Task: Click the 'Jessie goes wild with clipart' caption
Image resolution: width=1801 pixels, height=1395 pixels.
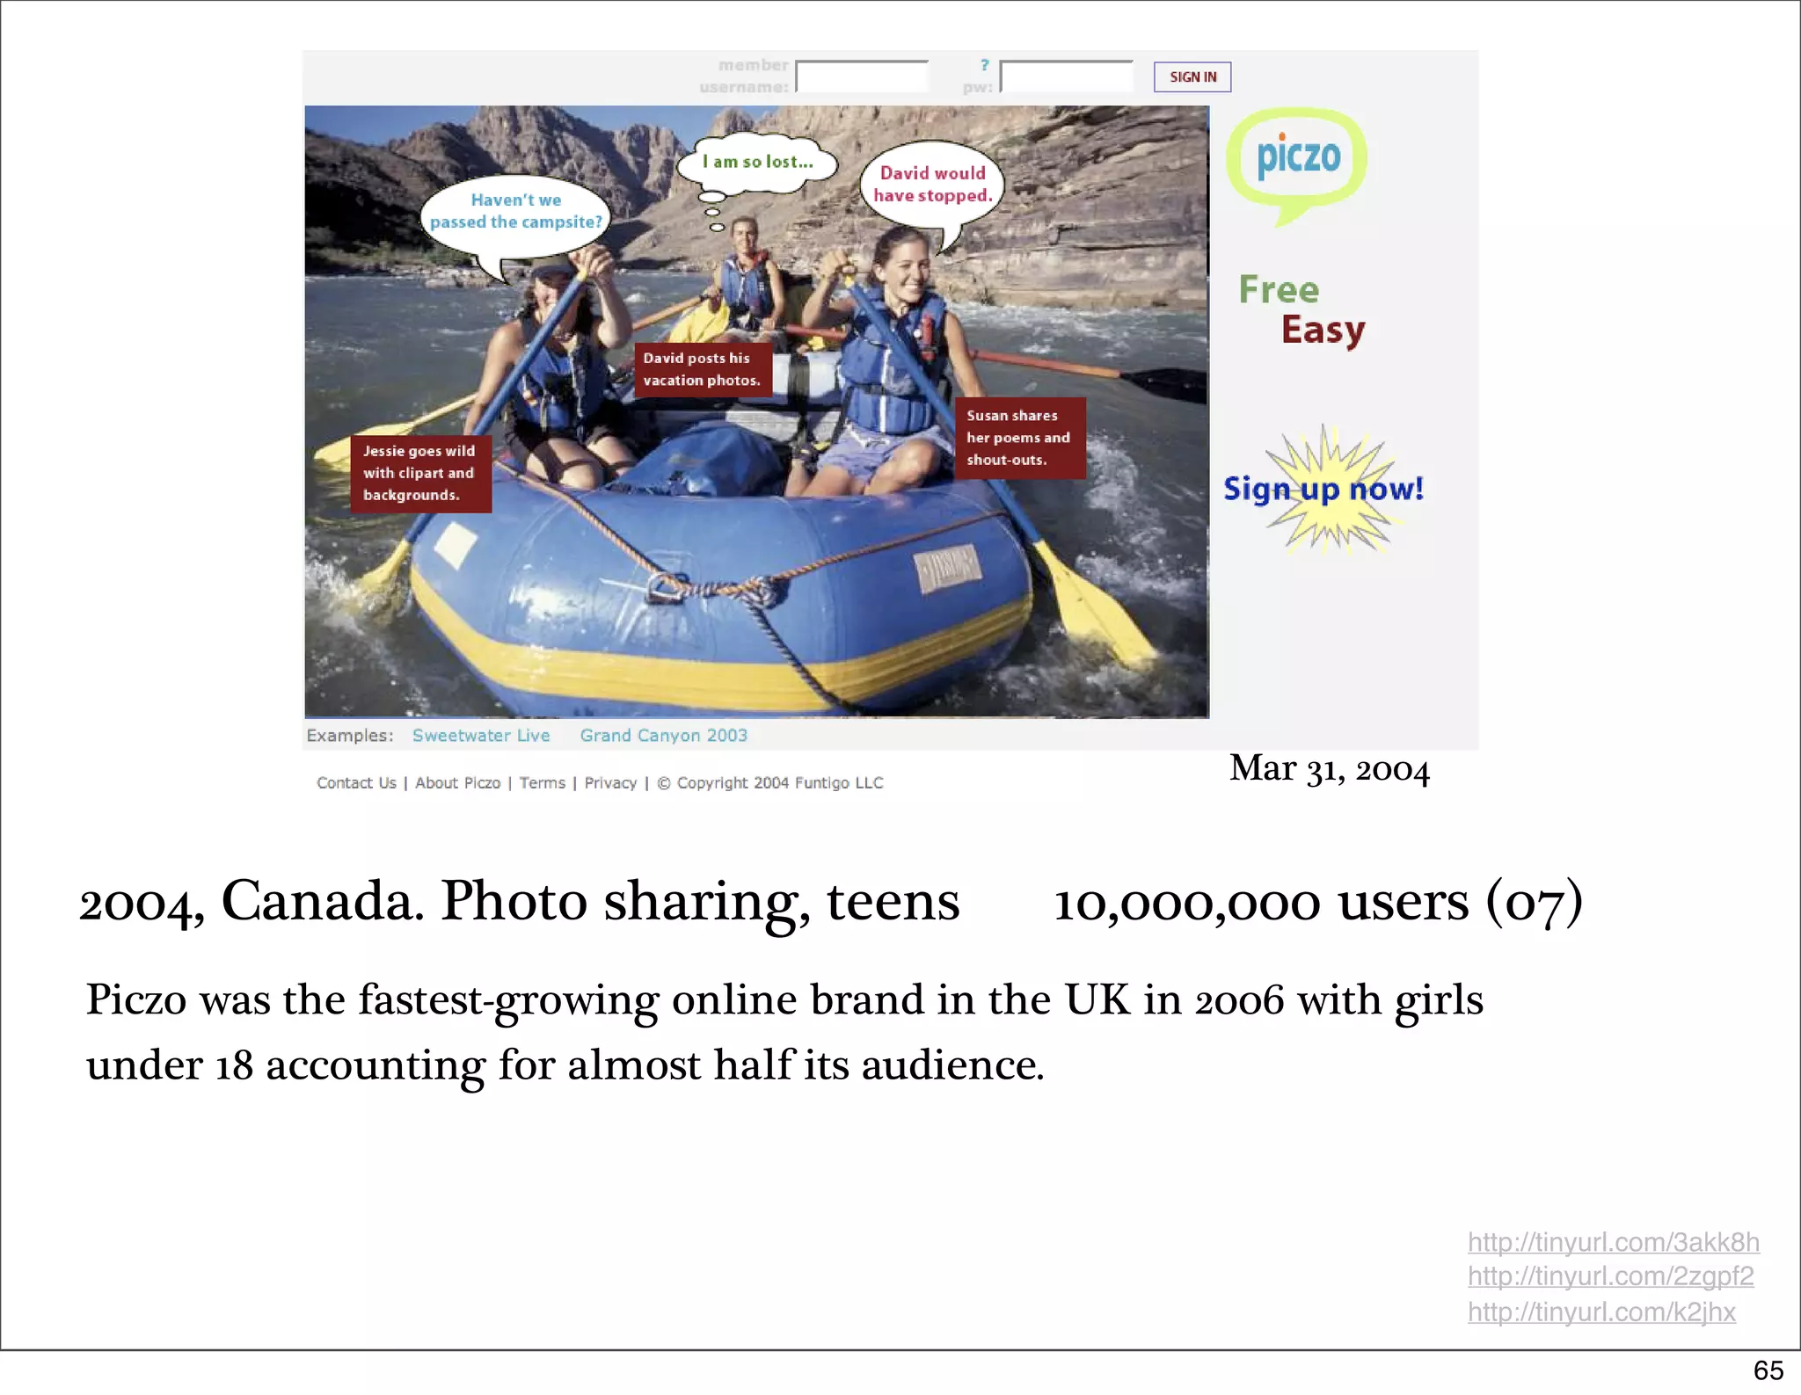Action: (x=419, y=473)
